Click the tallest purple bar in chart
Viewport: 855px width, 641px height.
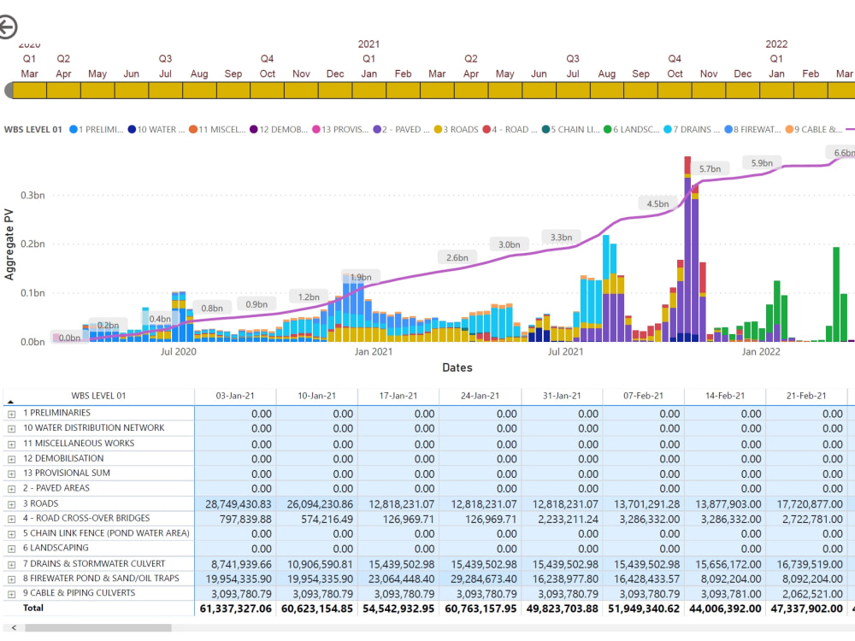(x=687, y=256)
